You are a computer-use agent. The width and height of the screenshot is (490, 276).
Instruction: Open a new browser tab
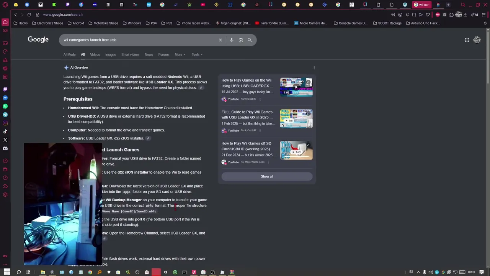448,5
